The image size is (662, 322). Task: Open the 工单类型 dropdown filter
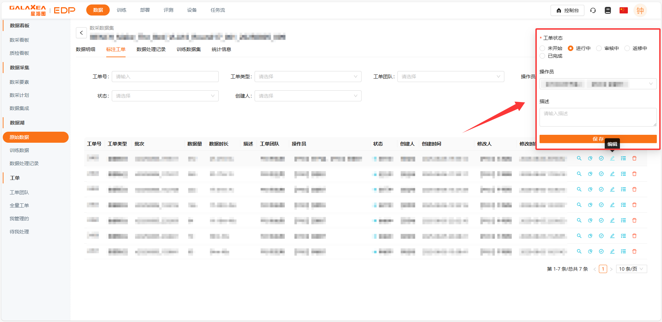(308, 77)
